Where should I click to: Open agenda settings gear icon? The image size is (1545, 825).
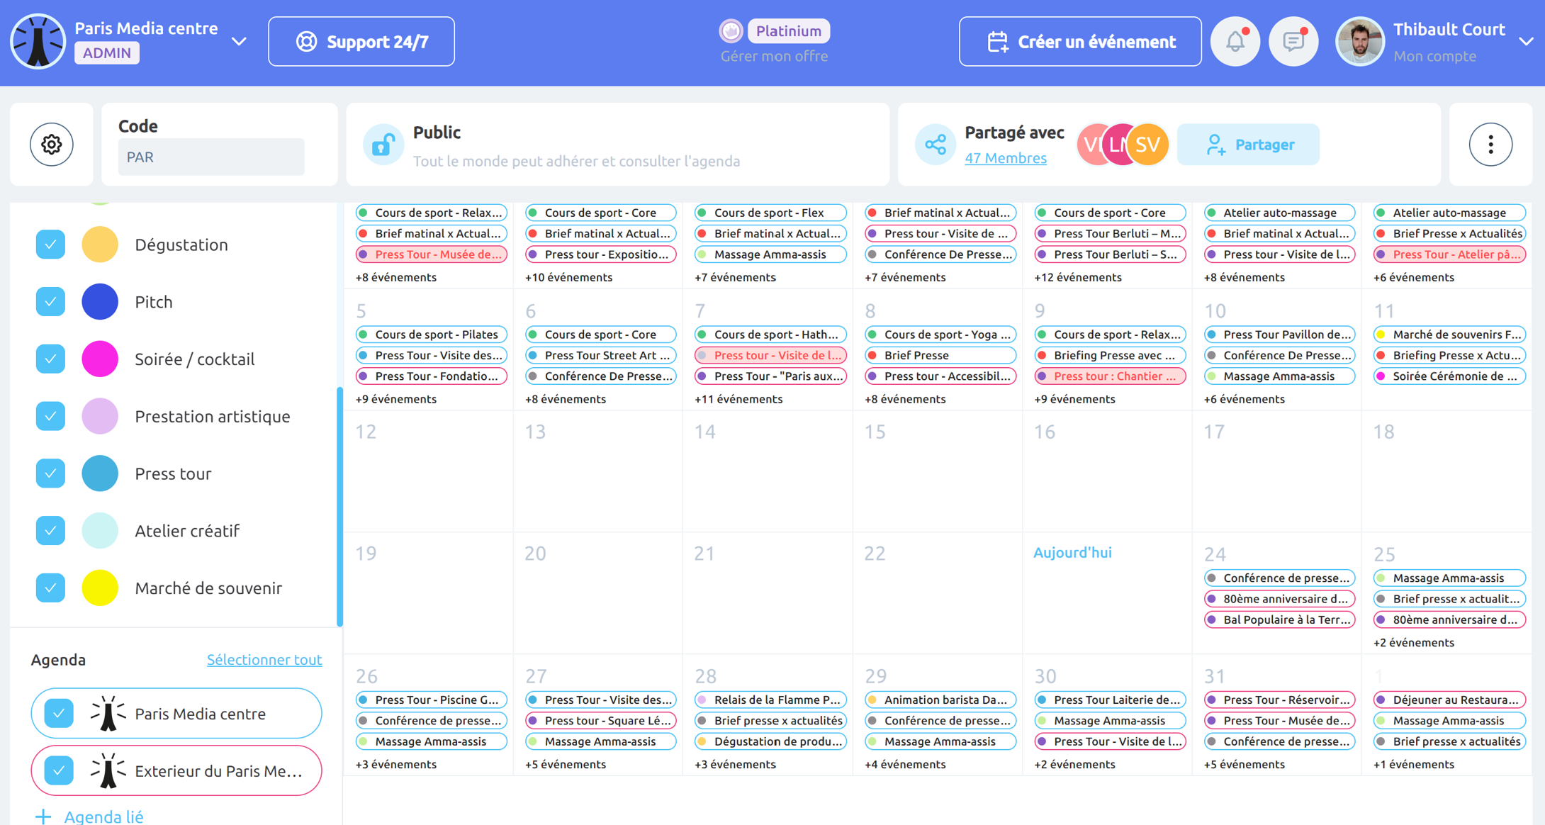[52, 145]
